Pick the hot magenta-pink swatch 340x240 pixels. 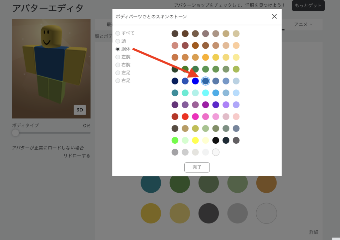click(195, 117)
